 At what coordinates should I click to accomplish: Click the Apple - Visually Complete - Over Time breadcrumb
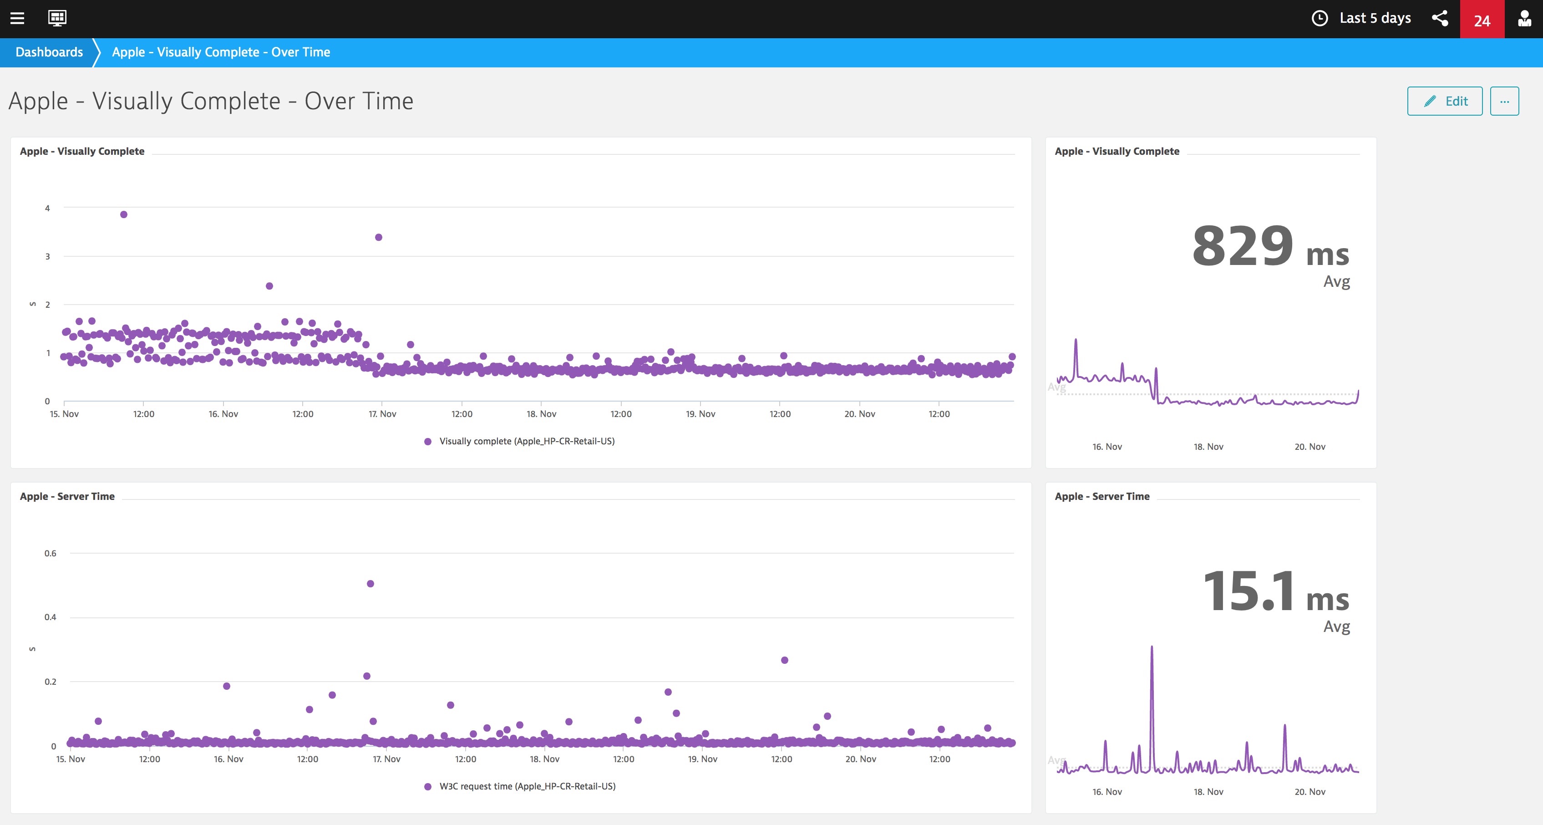coord(221,52)
